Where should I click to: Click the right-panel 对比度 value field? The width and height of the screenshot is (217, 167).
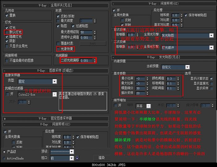[x=176, y=20]
